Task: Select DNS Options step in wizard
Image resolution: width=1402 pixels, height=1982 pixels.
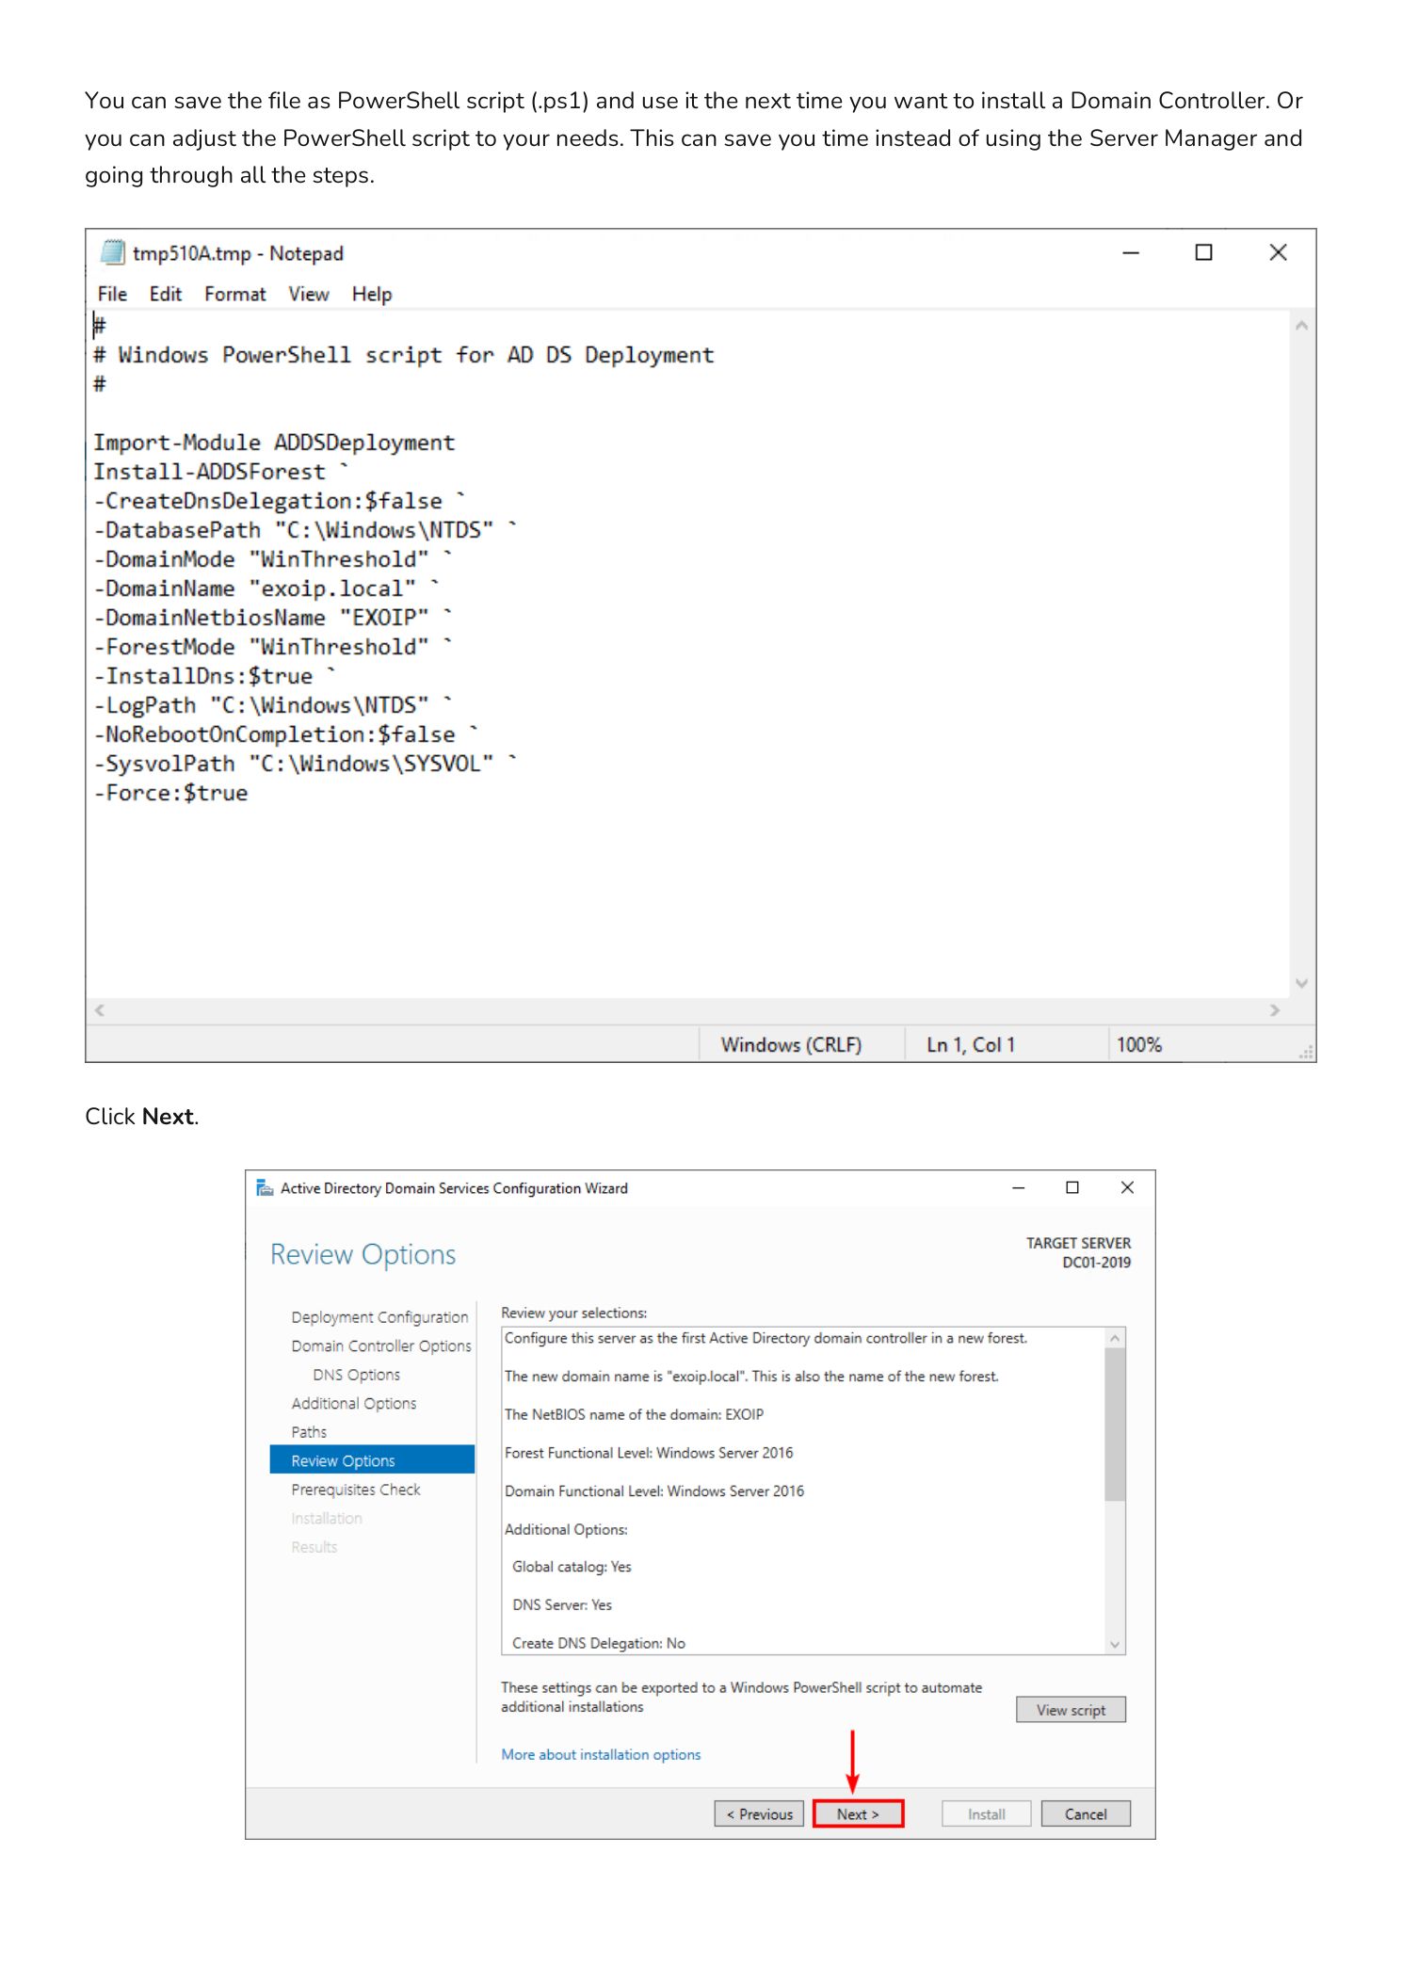Action: point(356,1375)
